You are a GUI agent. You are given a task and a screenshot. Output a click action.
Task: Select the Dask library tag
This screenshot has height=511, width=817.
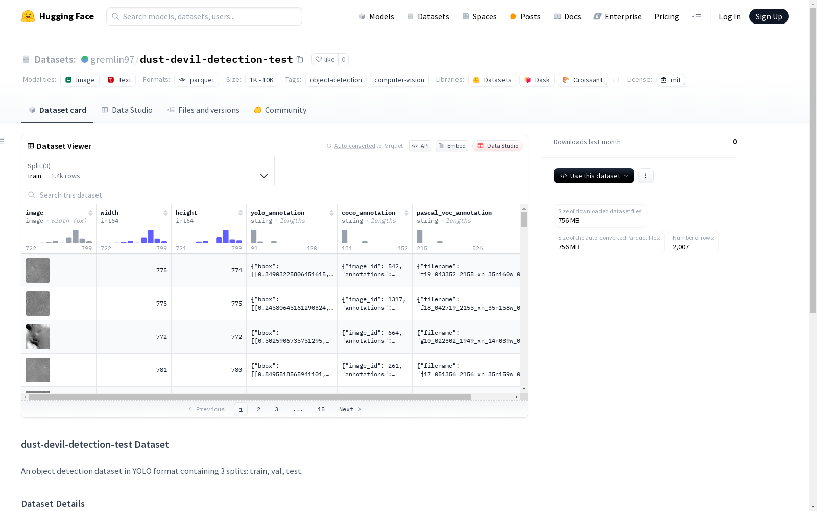(537, 80)
